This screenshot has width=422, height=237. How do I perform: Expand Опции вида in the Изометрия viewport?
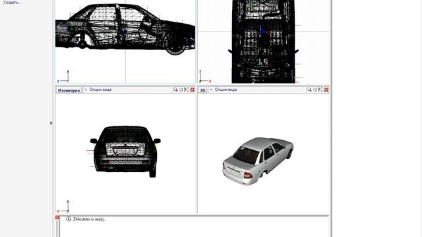(x=100, y=90)
